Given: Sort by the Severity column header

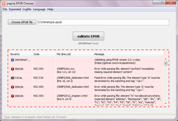Looking at the screenshot, I should coord(21,54).
